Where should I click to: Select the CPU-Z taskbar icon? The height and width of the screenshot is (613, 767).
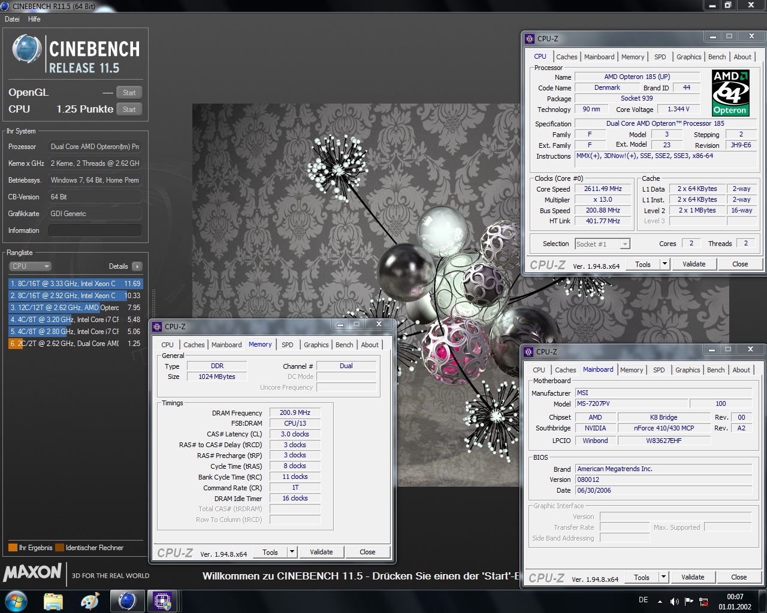[163, 601]
